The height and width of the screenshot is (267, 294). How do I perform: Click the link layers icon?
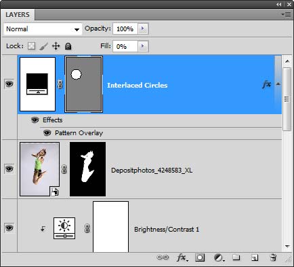(163, 257)
